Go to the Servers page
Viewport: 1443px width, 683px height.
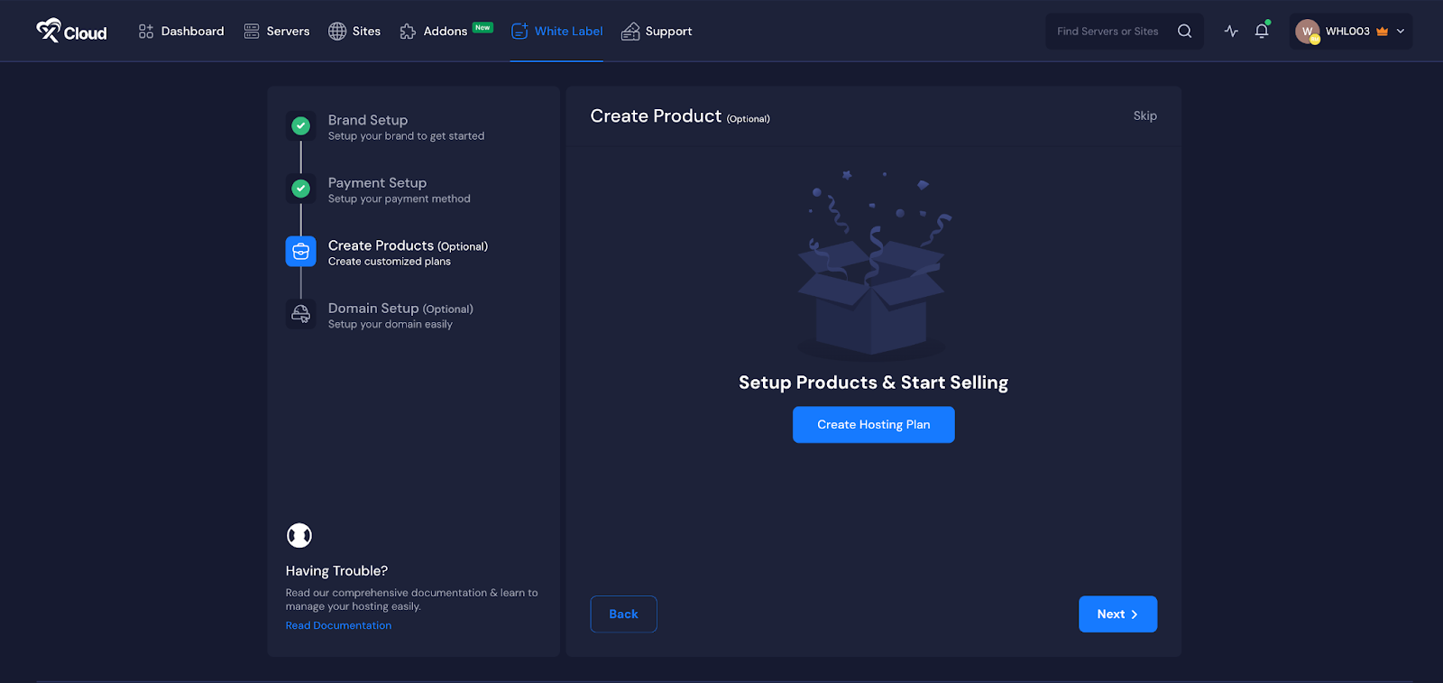[x=277, y=32]
